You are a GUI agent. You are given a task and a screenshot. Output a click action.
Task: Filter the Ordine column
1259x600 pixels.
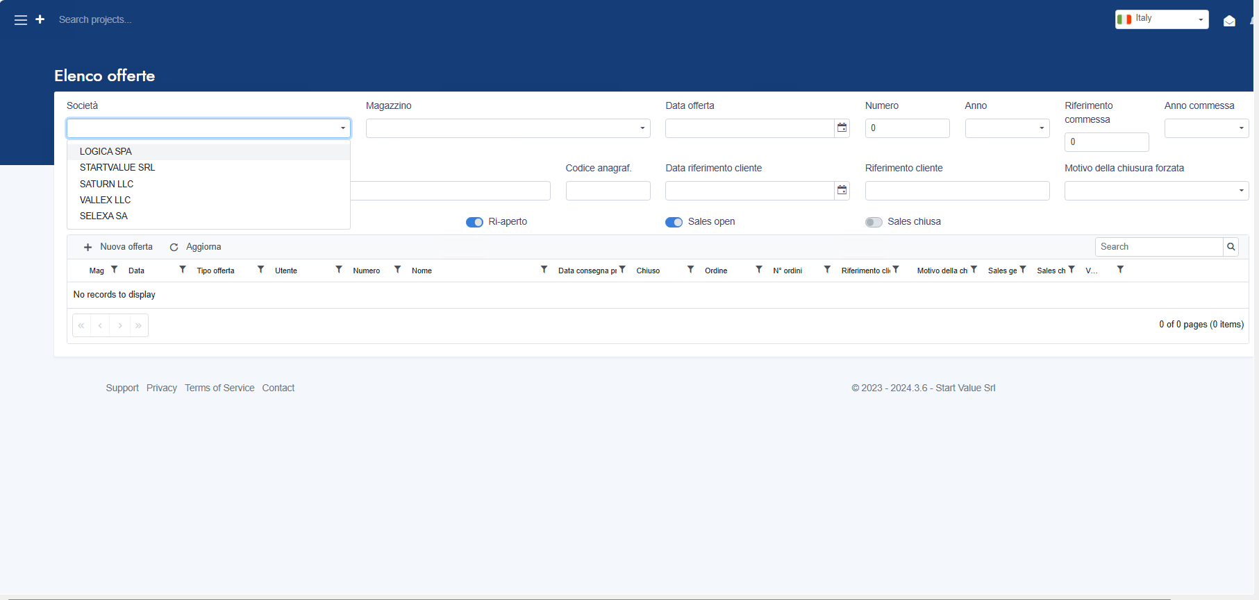pyautogui.click(x=759, y=270)
